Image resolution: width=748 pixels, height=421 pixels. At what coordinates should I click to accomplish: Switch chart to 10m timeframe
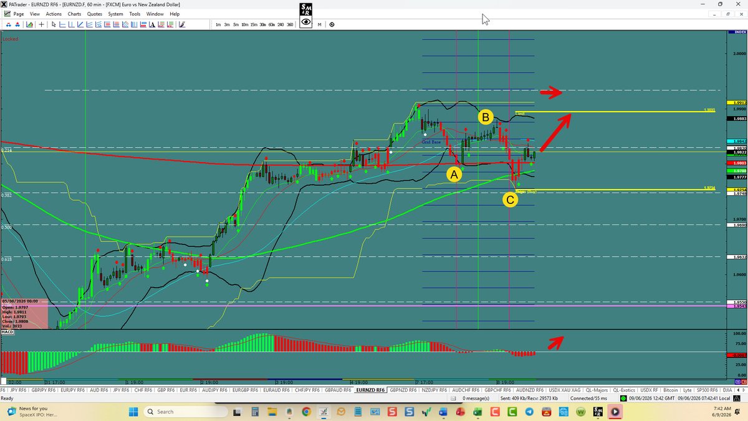244,24
